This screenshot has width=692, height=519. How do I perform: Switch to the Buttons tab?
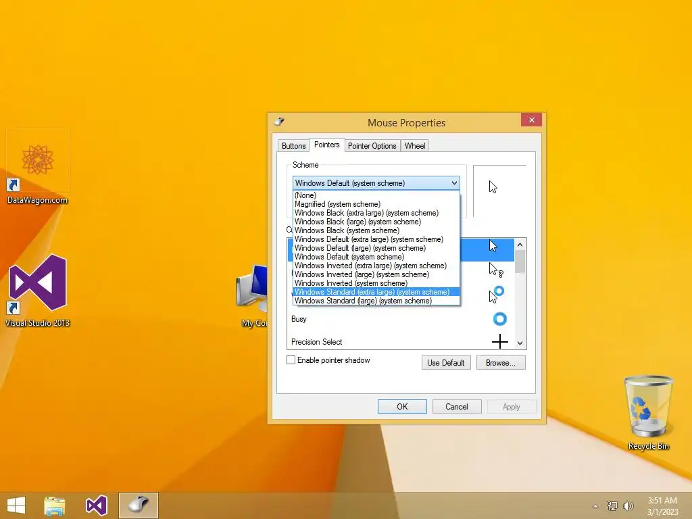293,146
